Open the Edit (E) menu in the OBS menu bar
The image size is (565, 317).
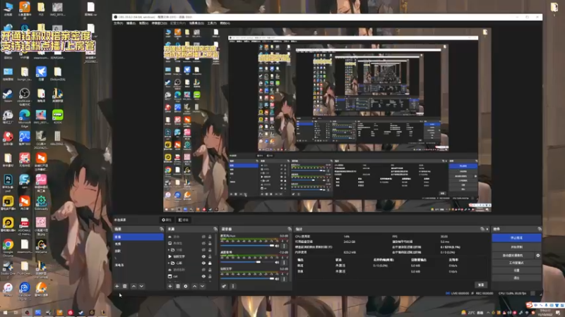(131, 23)
